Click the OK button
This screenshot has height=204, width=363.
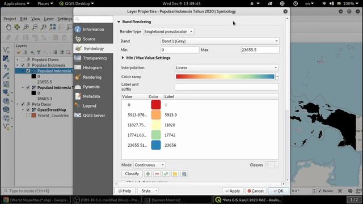[278, 191]
